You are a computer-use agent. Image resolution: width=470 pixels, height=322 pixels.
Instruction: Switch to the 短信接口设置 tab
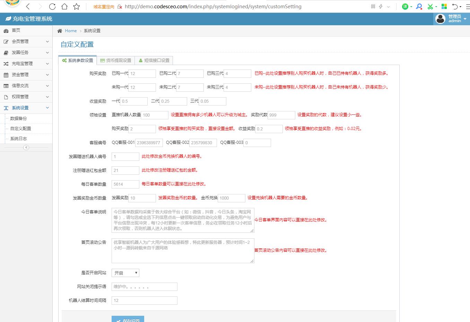(x=154, y=60)
